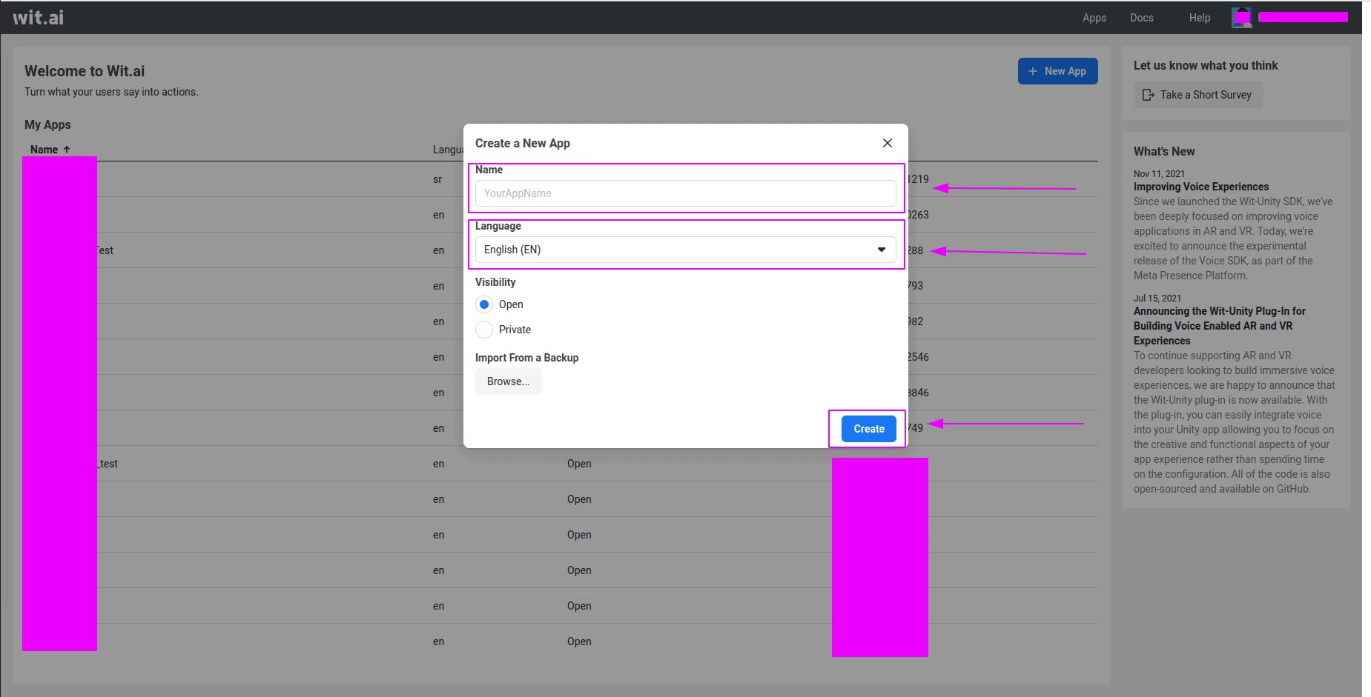The height and width of the screenshot is (697, 1371).
Task: Click Take a Short Survey button
Action: [x=1197, y=95]
